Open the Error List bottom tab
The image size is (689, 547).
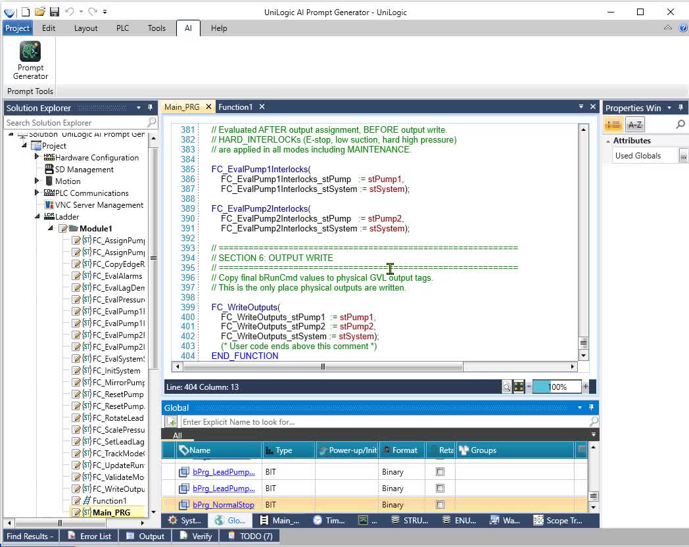click(90, 536)
